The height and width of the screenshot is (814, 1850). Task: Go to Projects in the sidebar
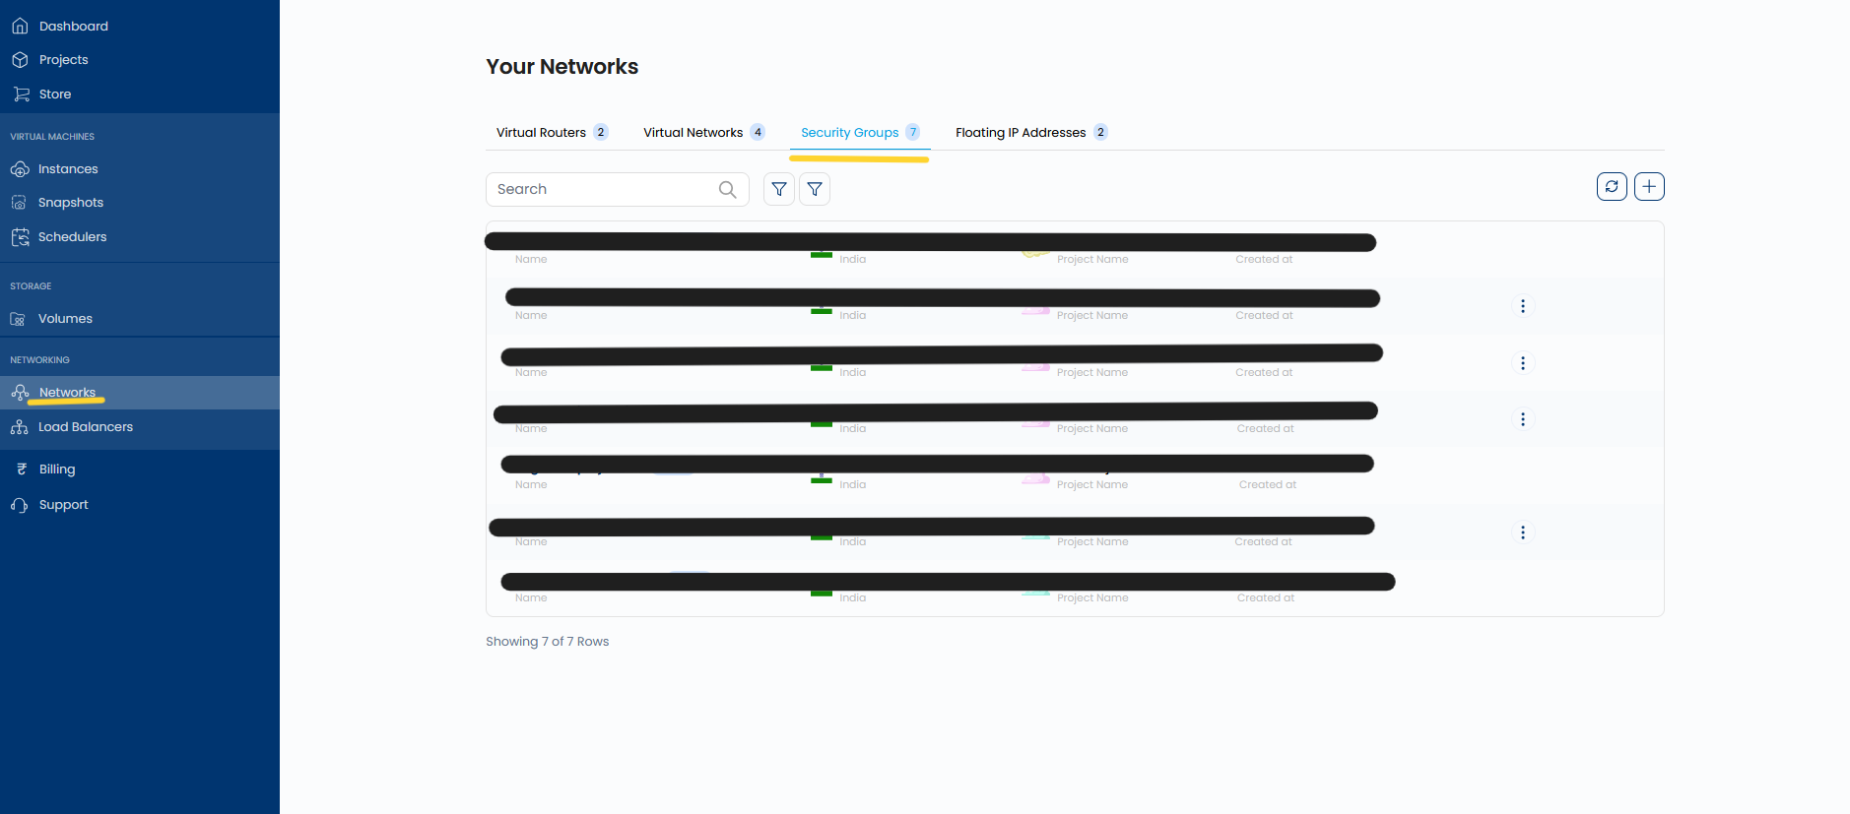pos(63,60)
